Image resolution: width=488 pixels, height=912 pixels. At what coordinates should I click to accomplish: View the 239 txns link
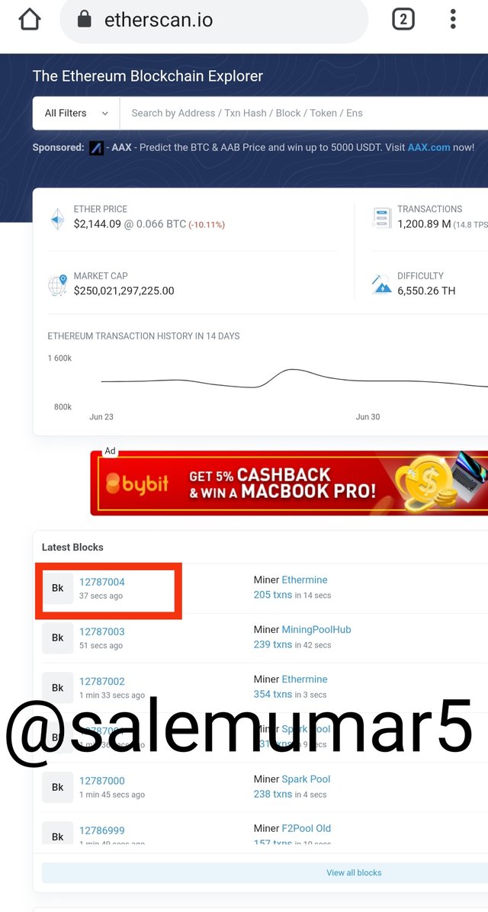tap(273, 644)
